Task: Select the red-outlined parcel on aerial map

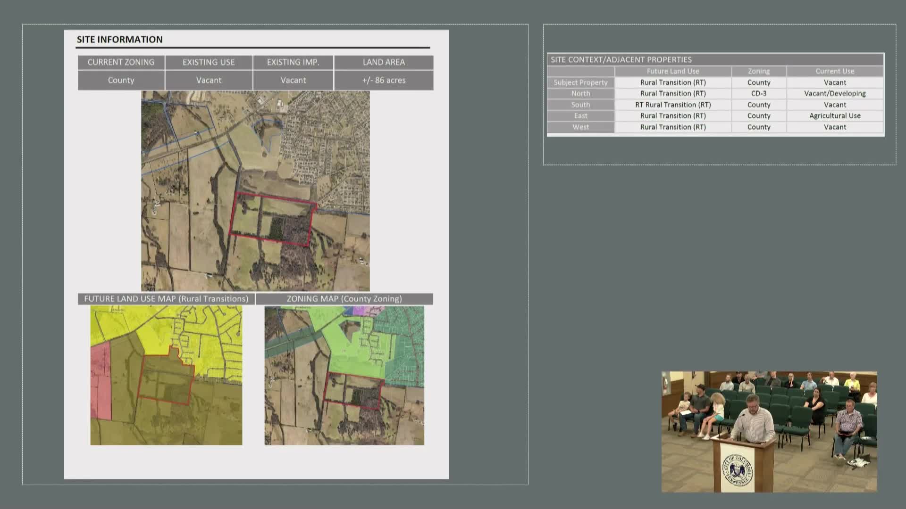Action: click(x=273, y=219)
